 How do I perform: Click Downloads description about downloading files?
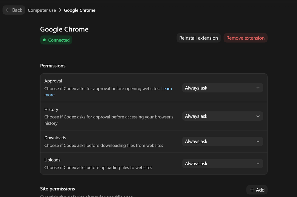[104, 146]
